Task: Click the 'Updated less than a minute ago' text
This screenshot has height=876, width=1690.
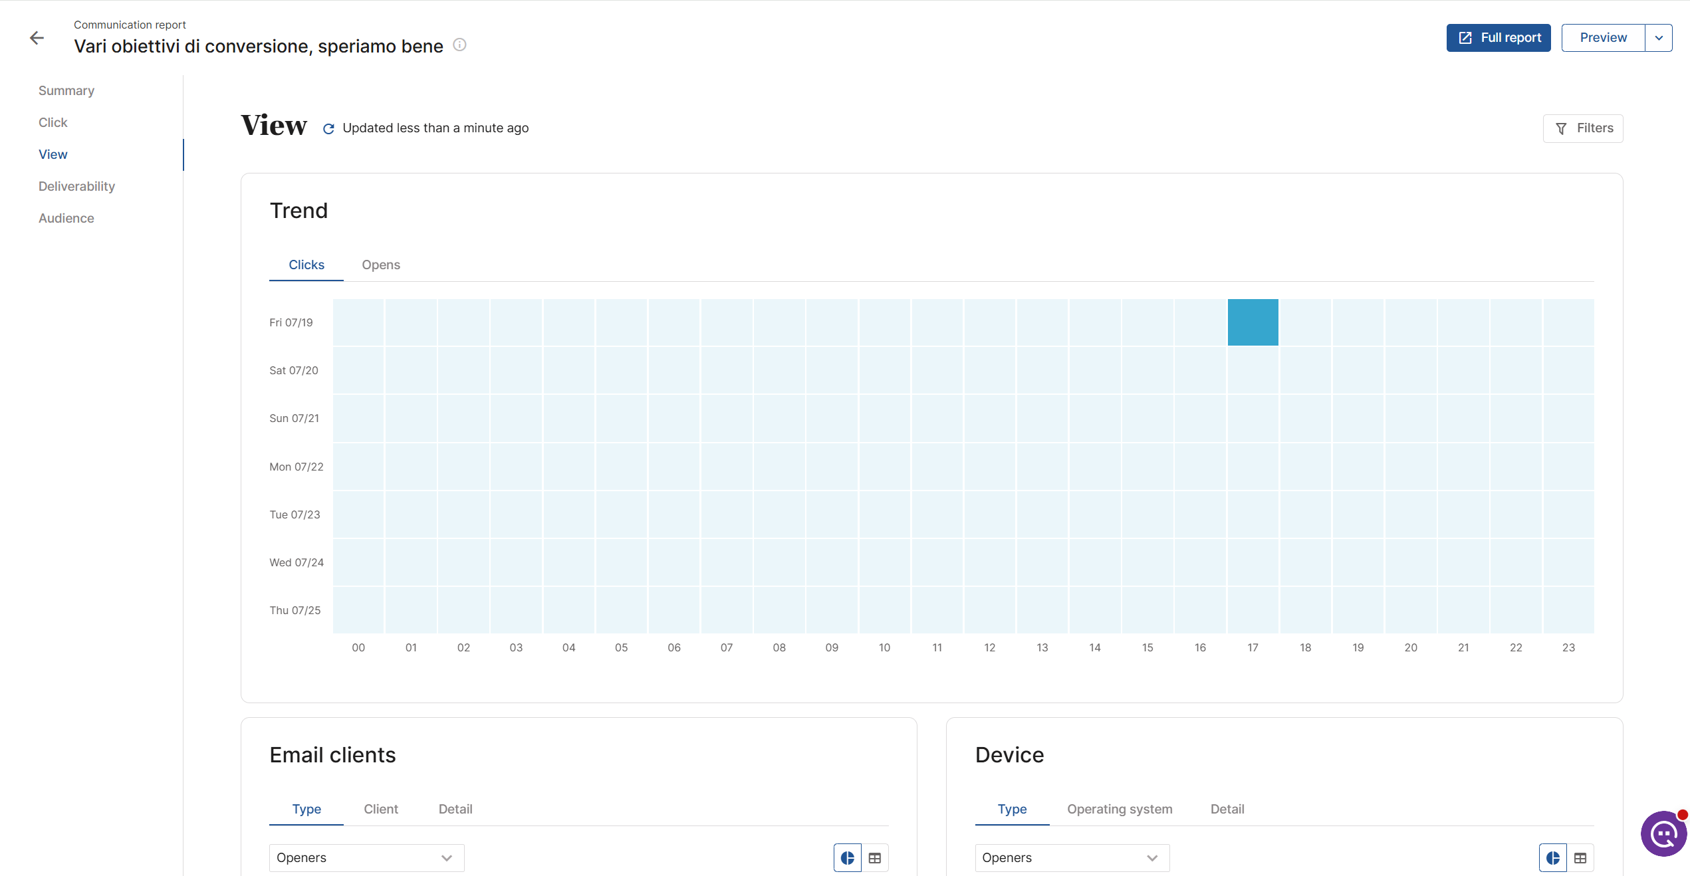Action: (x=435, y=128)
